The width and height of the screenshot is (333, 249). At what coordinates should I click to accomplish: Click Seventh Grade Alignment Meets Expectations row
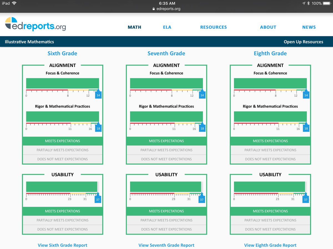[166, 141]
